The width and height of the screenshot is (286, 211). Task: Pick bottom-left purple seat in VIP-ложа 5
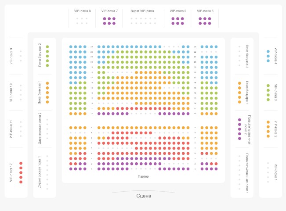pos(200,24)
